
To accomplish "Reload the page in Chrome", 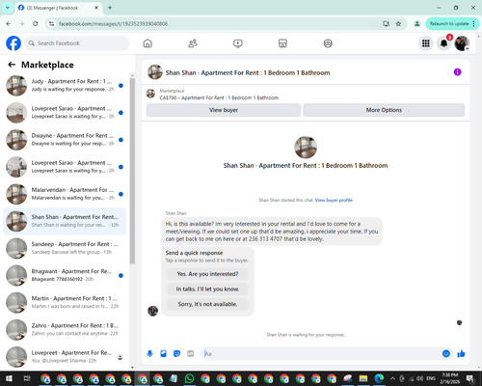I will pyautogui.click(x=36, y=24).
